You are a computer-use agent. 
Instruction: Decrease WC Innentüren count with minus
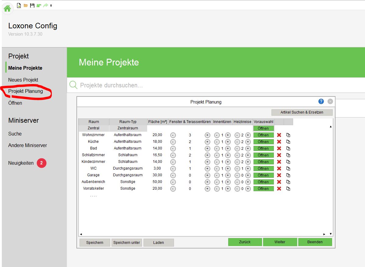point(217,169)
